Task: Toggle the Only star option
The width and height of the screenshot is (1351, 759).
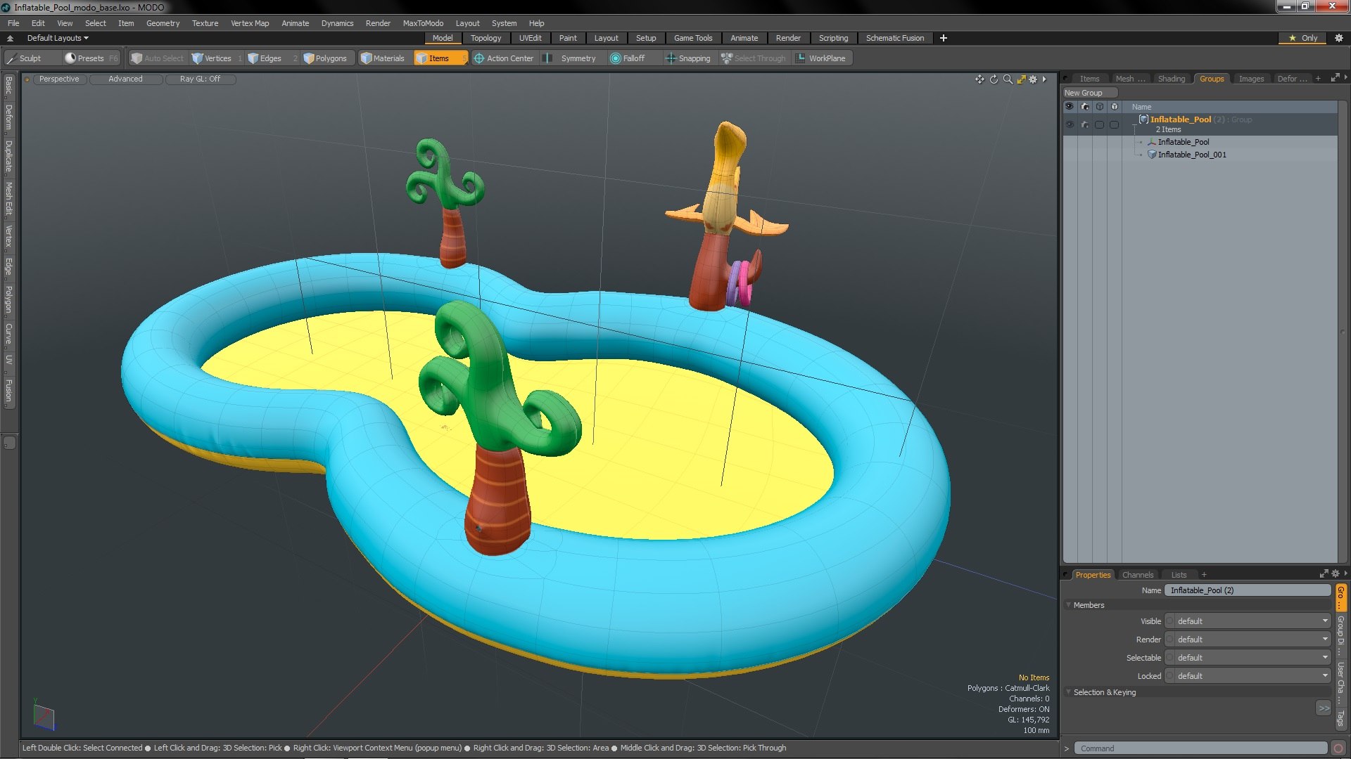Action: click(x=1303, y=38)
